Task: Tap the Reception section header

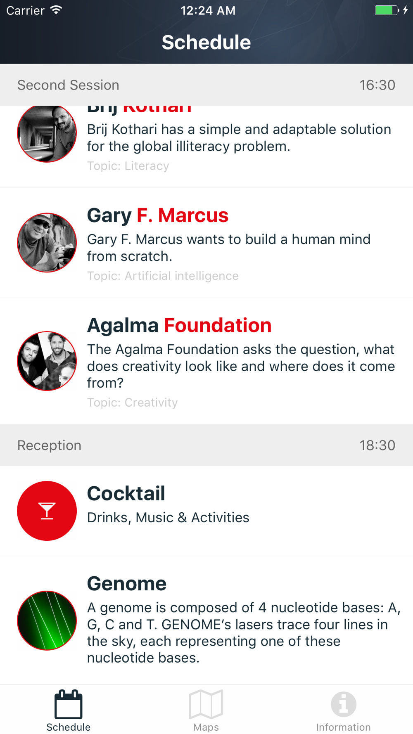Action: pyautogui.click(x=206, y=445)
